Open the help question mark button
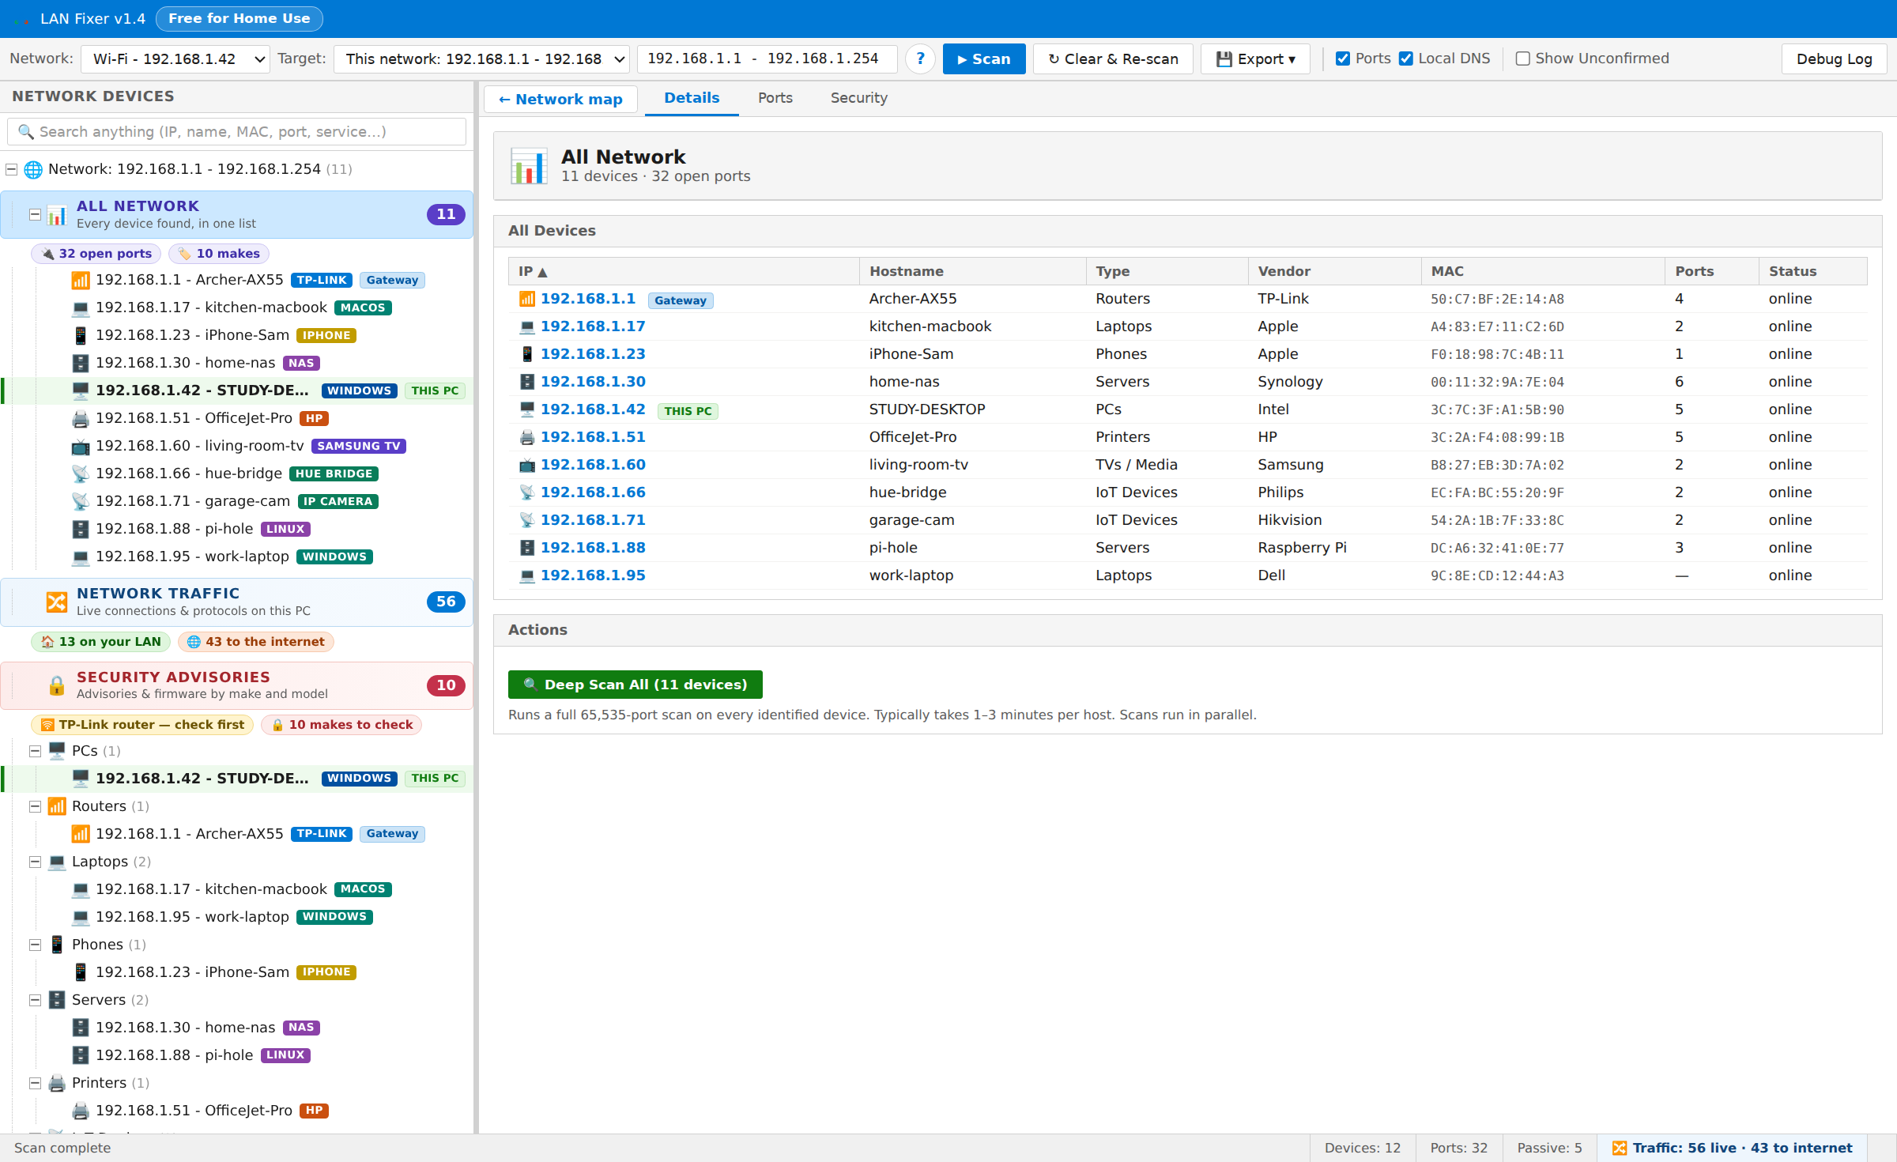The width and height of the screenshot is (1897, 1162). point(920,59)
